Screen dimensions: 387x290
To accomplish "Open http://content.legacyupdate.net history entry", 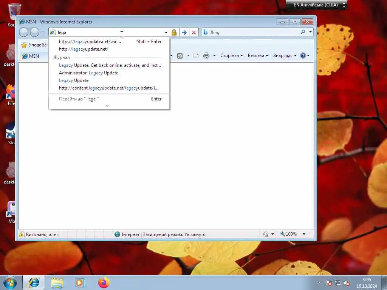I will 109,88.
